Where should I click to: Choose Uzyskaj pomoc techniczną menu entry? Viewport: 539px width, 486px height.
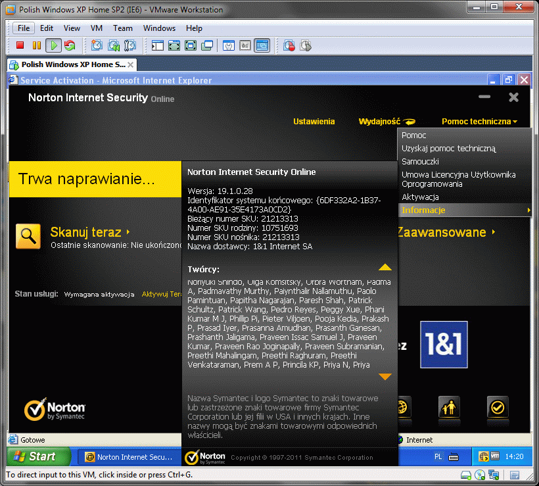pos(448,148)
